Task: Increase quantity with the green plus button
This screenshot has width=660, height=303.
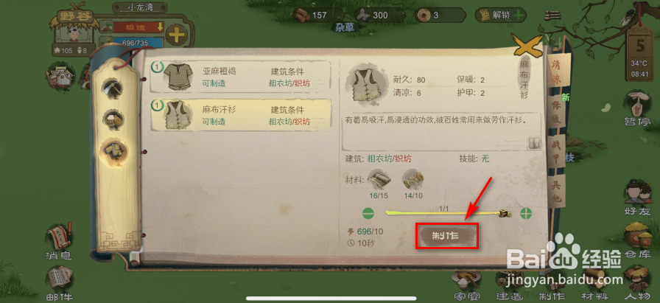Action: coord(525,213)
